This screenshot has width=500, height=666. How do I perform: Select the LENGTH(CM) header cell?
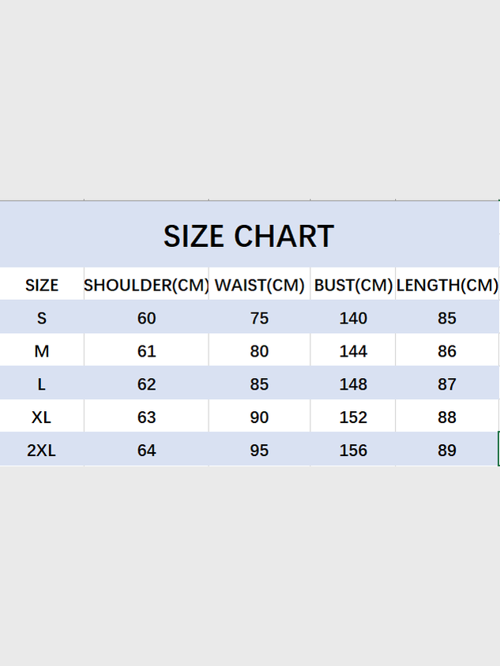[x=447, y=286]
